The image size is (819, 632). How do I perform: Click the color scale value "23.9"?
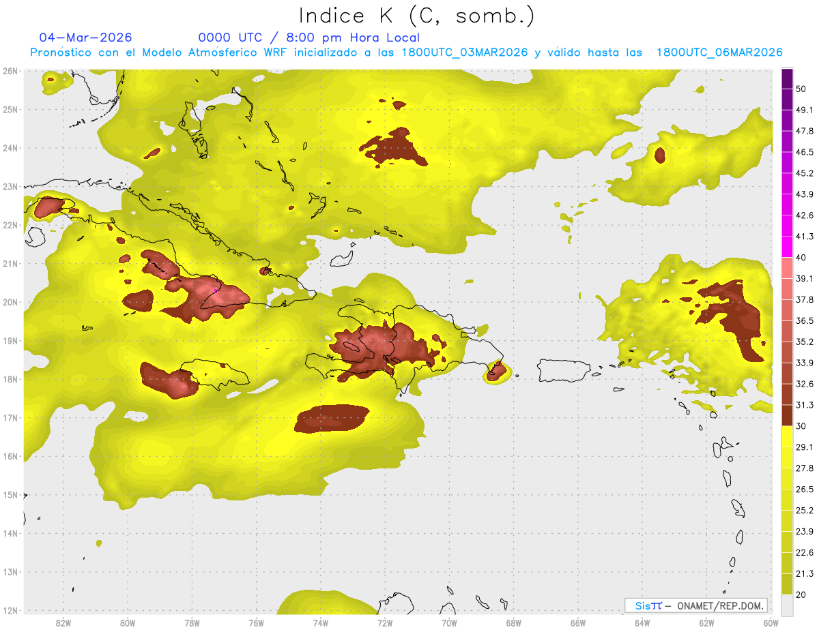[804, 532]
